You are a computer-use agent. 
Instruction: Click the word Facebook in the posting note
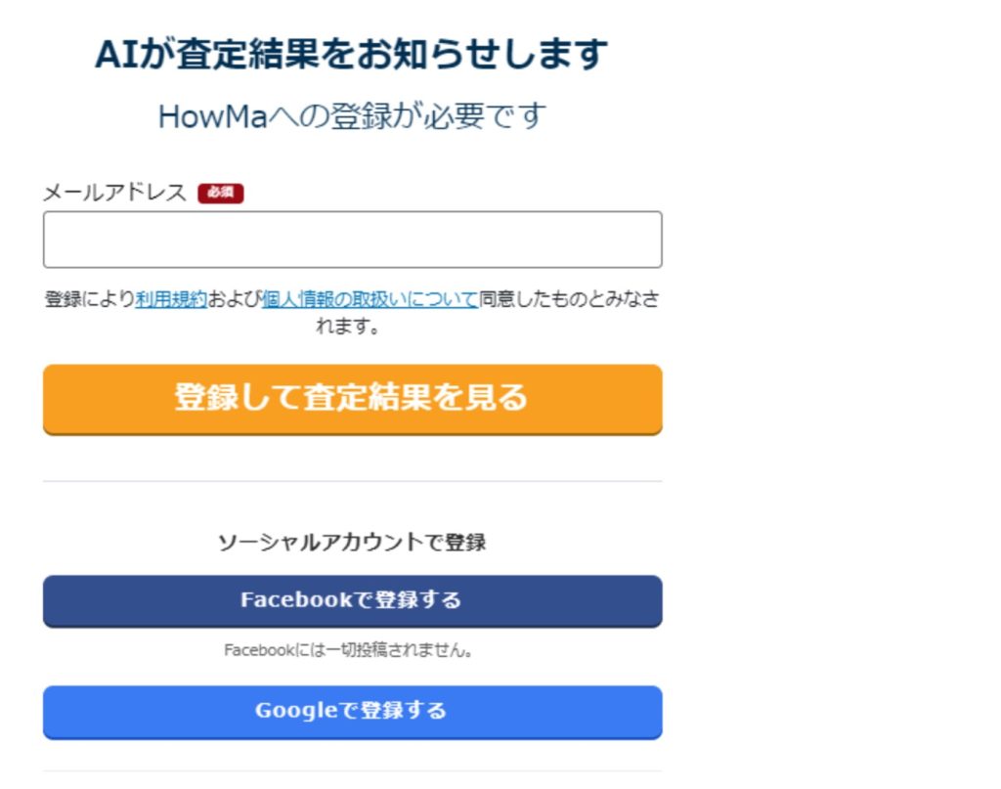pos(258,650)
